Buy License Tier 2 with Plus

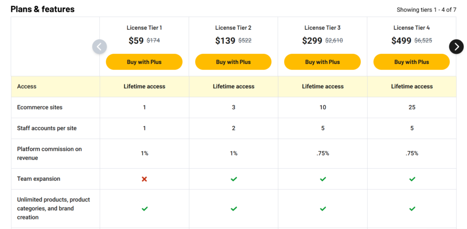[x=233, y=62]
